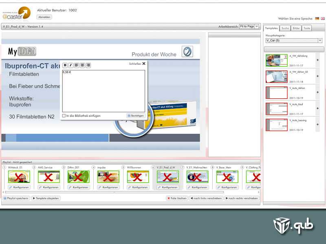Image resolution: width=326 pixels, height=244 pixels.
Task: Select impulse playlist thumbnail
Action: point(108,177)
